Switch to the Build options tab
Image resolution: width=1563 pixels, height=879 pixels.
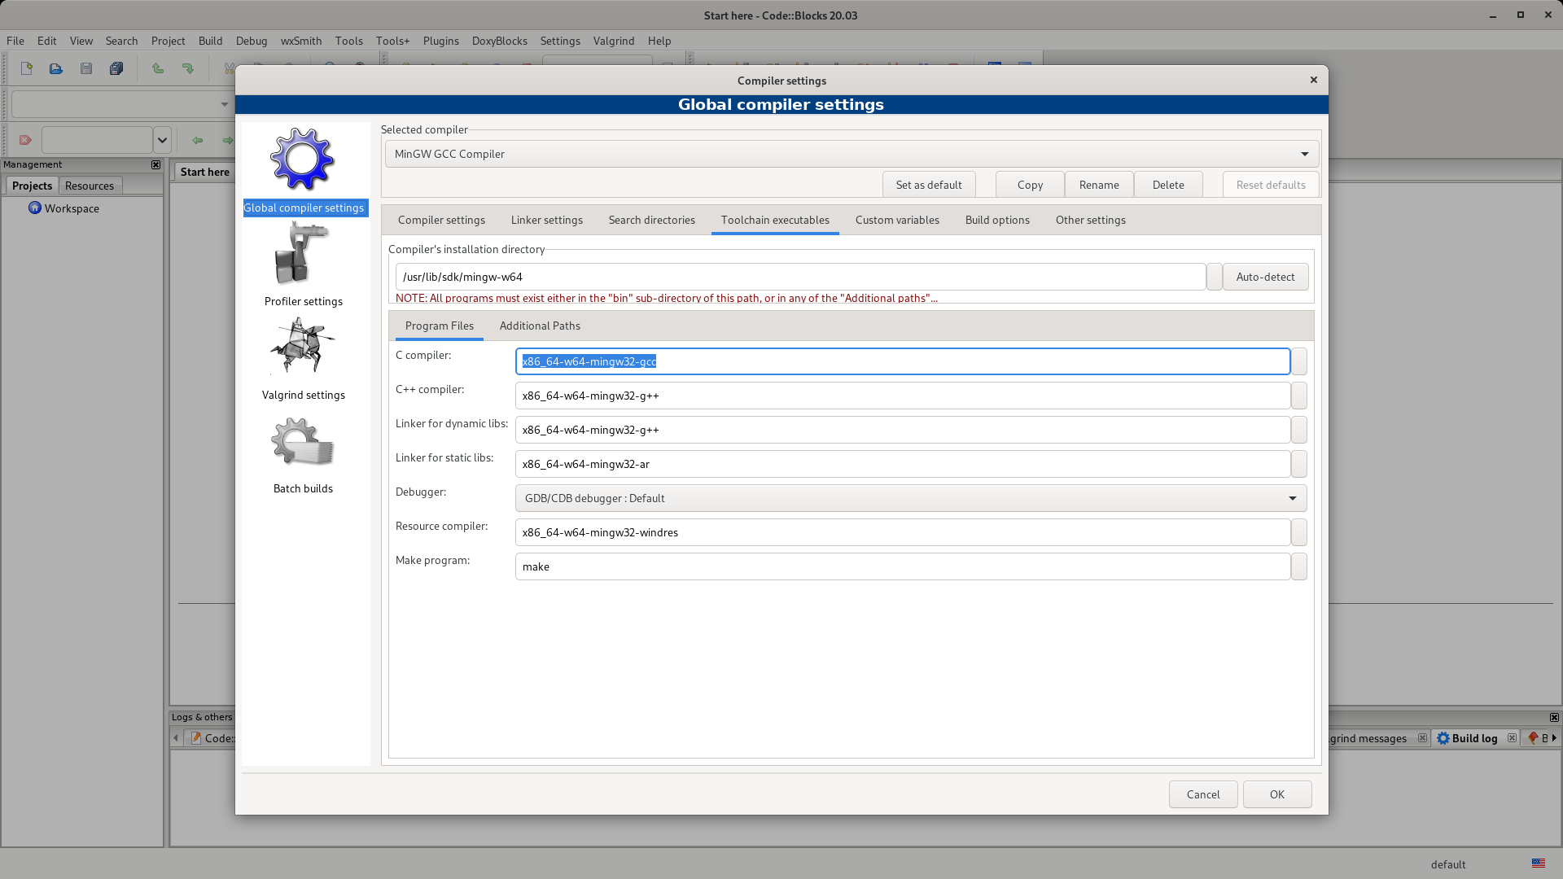[997, 220]
